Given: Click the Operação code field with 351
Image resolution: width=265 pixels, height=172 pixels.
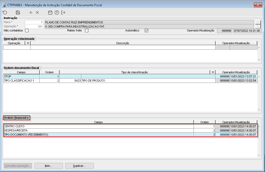Looking at the screenshot, I should (34, 27).
